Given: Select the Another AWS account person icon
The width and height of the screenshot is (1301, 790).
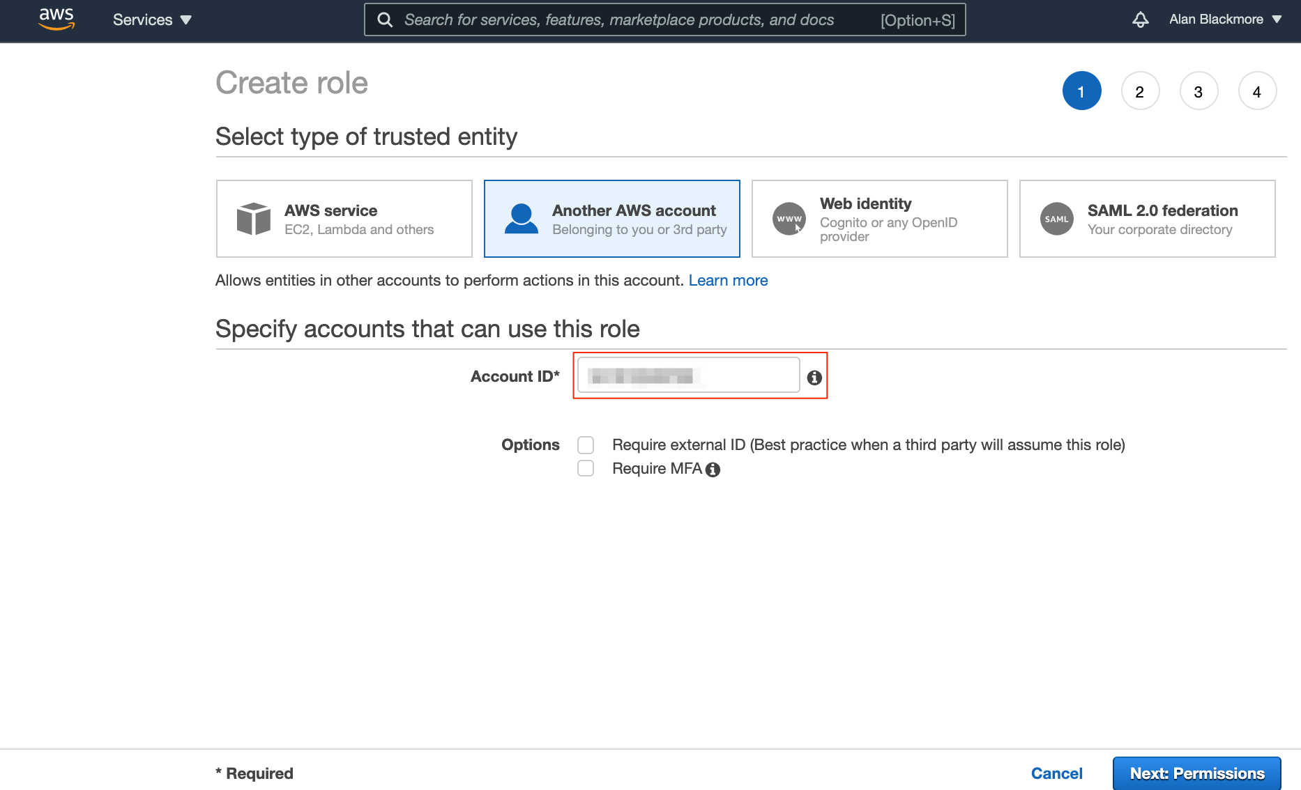Looking at the screenshot, I should [521, 219].
